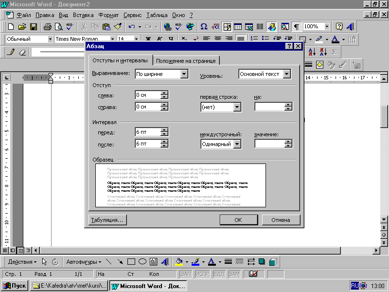Open the zoom 100% dropdown

click(327, 27)
